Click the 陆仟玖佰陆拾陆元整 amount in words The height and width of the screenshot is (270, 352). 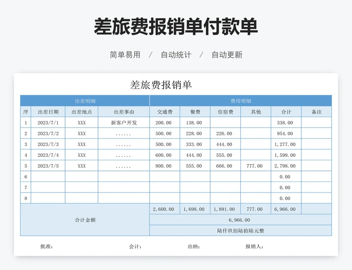coord(241,231)
